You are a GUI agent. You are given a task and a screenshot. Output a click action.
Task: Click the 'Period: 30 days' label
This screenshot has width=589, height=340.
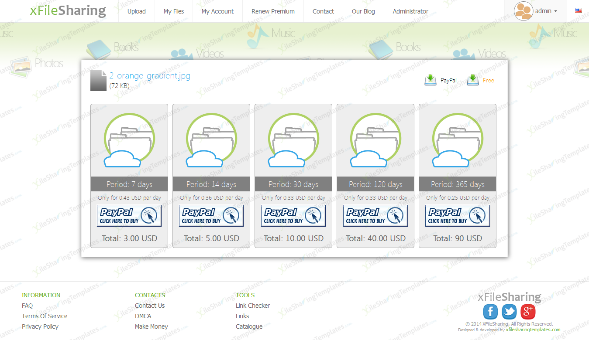coord(293,184)
